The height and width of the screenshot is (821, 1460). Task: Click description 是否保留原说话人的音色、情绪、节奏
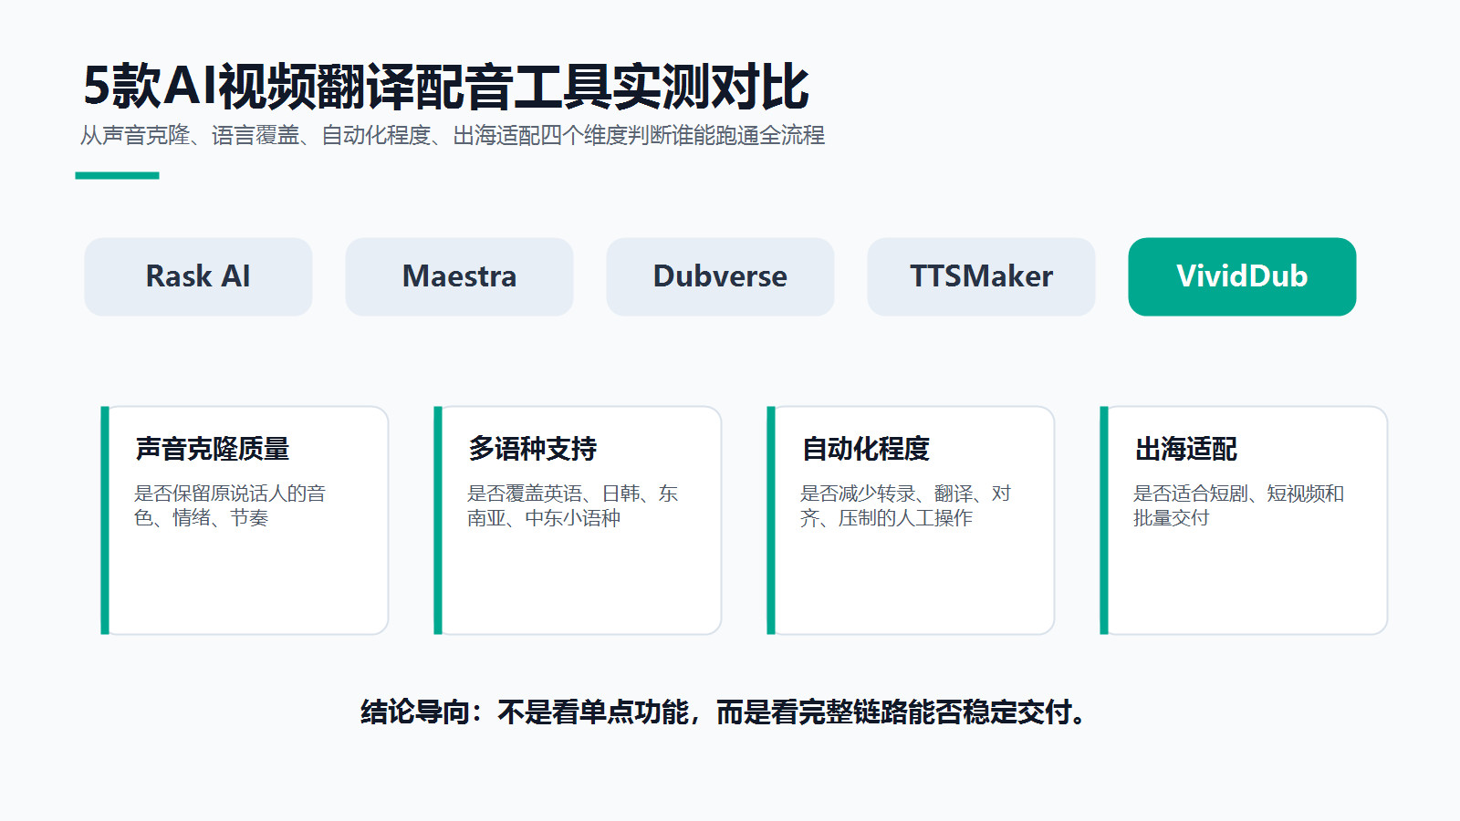click(x=230, y=505)
